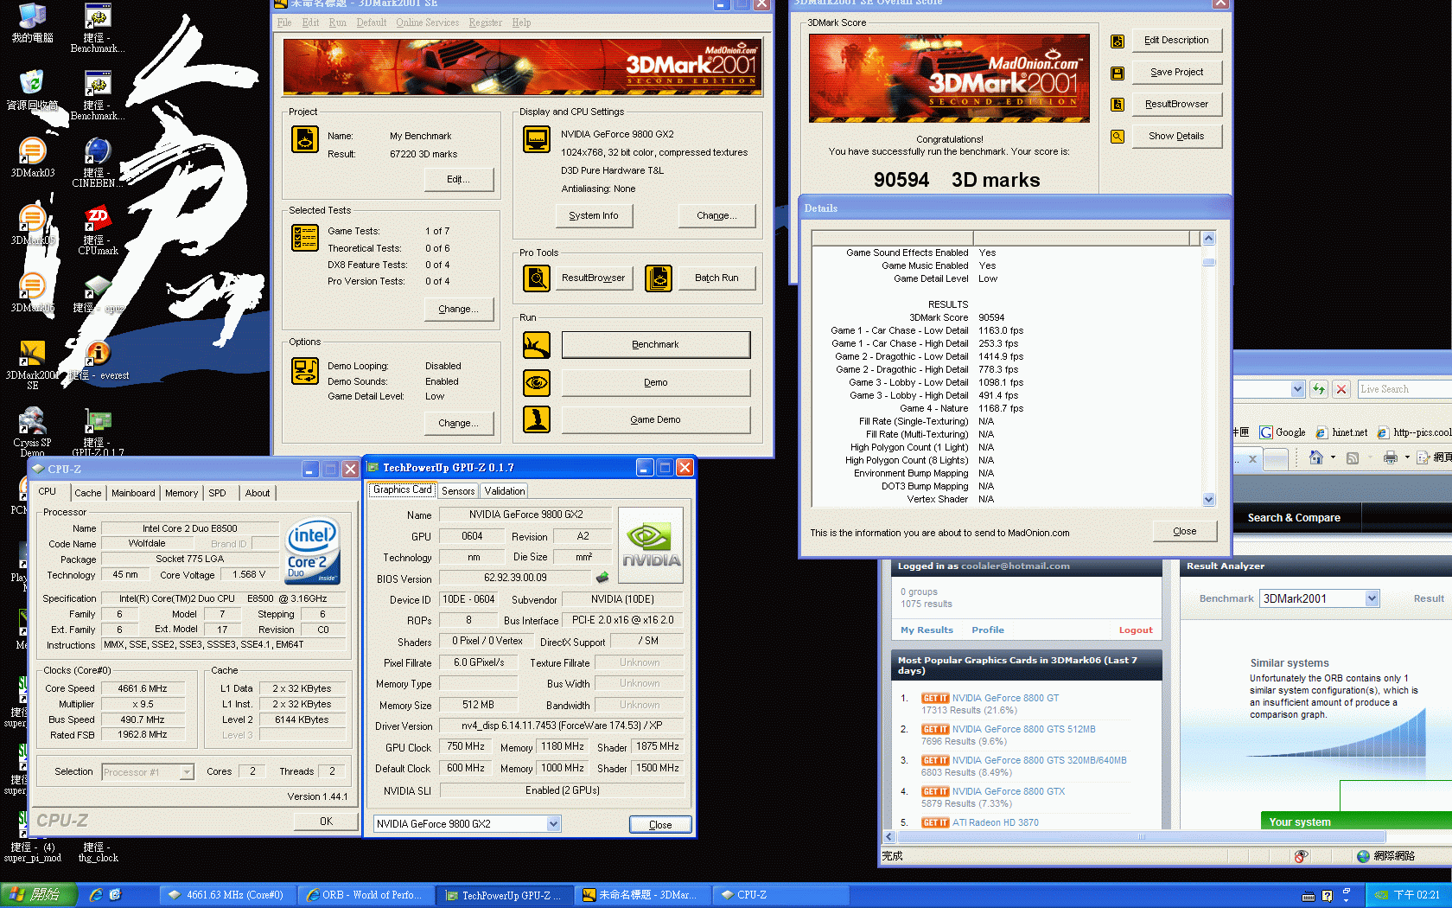The image size is (1452, 908).
Task: Click the Benchmark run icon beside Benchmark button
Action: [x=537, y=345]
